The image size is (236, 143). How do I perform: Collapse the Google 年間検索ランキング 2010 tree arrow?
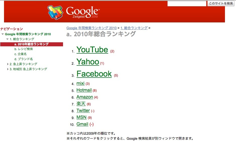[3, 34]
